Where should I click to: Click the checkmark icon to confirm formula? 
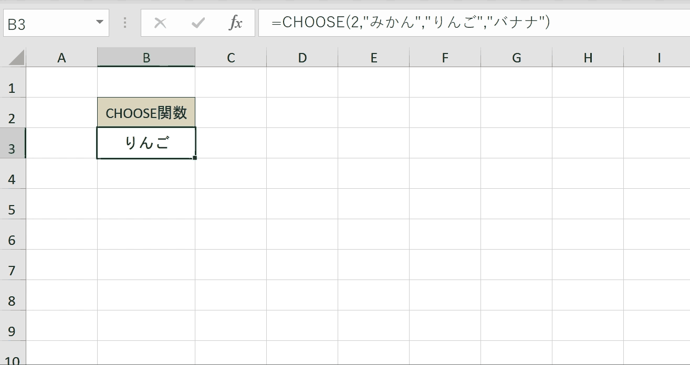(x=198, y=23)
